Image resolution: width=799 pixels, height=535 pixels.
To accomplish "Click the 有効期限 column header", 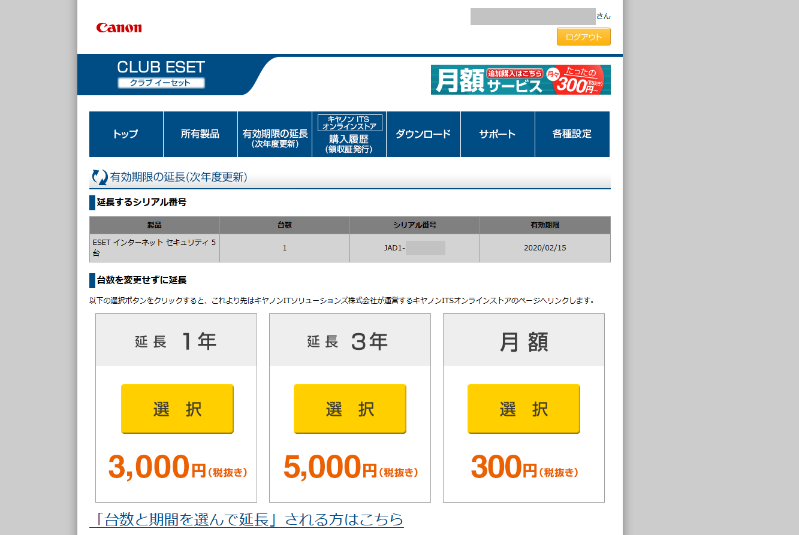I will click(x=545, y=225).
